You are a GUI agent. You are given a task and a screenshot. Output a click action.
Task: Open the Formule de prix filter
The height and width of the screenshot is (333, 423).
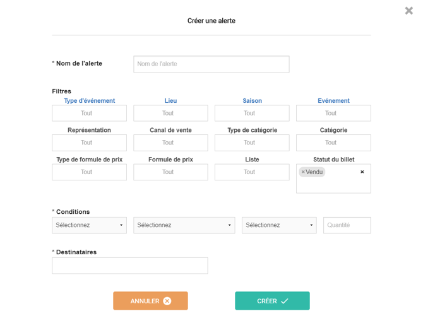pyautogui.click(x=170, y=172)
